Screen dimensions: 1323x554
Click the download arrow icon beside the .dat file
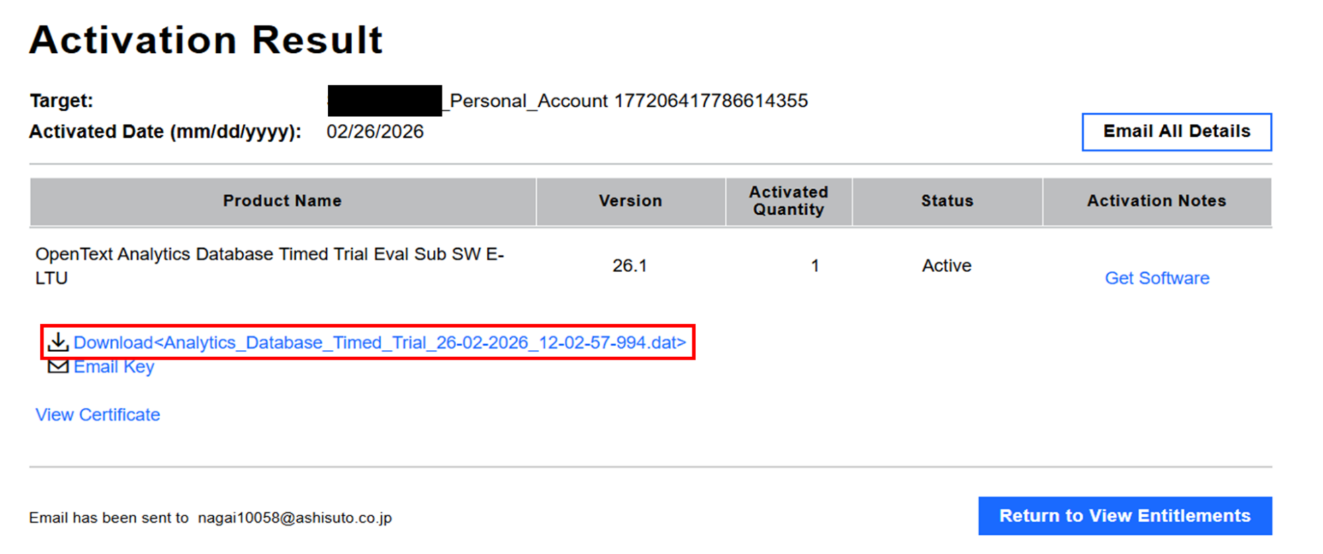click(58, 342)
